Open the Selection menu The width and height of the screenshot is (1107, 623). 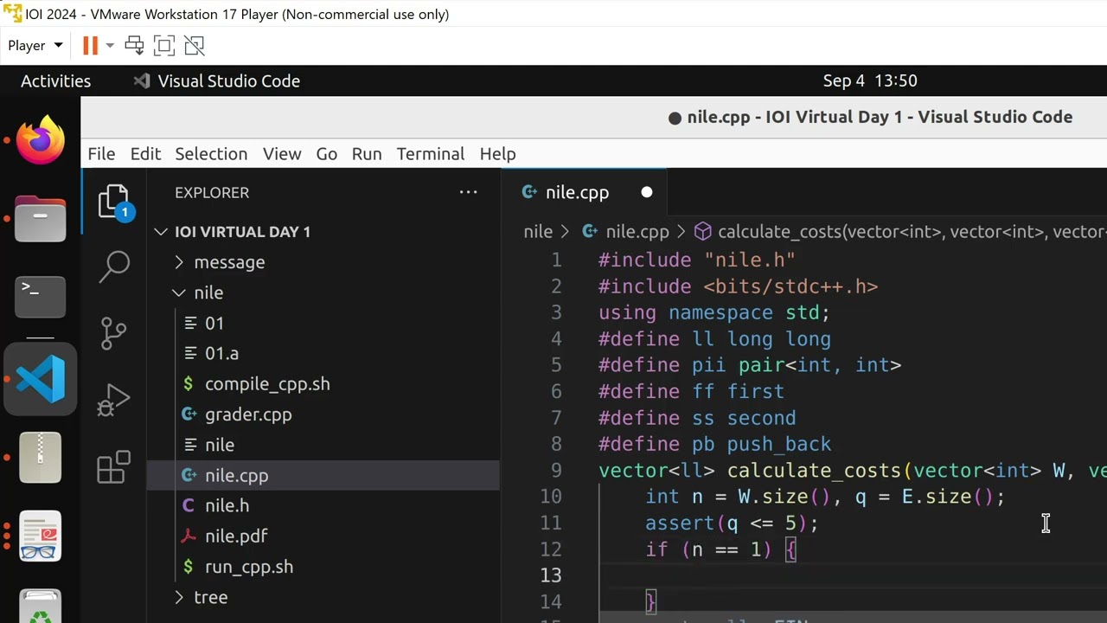[211, 153]
